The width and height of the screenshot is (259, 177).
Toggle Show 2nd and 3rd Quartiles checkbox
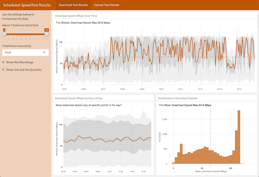[3, 69]
